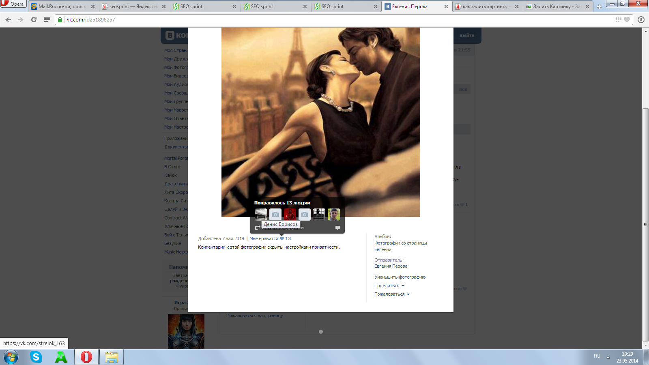The height and width of the screenshot is (365, 649).
Task: Close the 'как залить картинку' tab
Action: point(517,6)
